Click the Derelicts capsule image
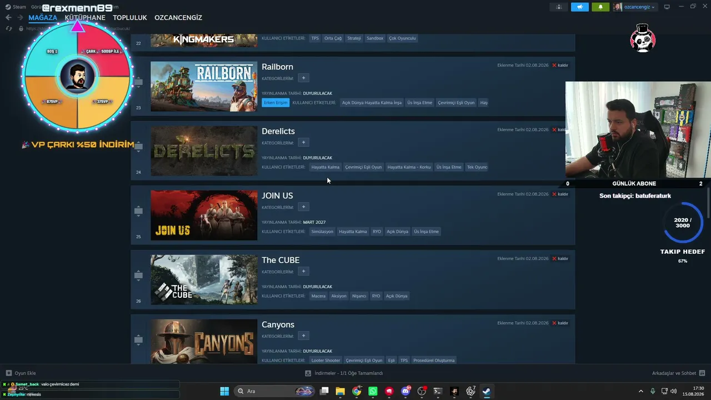Screen dimensions: 711x400 (x=204, y=151)
